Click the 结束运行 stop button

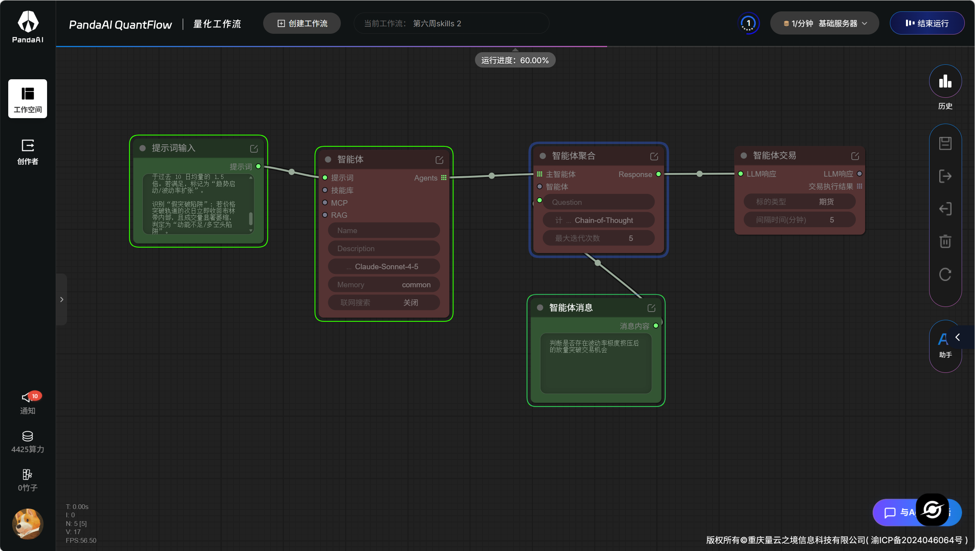927,23
